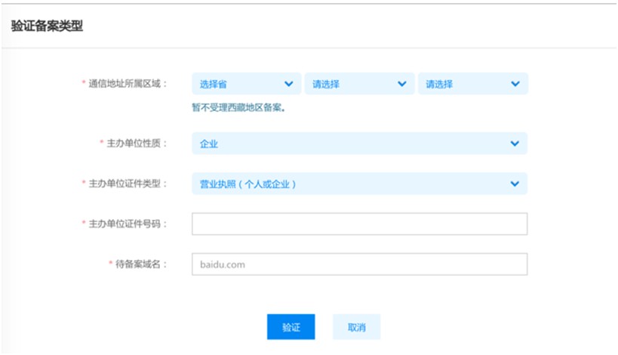The height and width of the screenshot is (355, 618).
Task: Click the 主办单位证件类型 label
Action: point(128,184)
